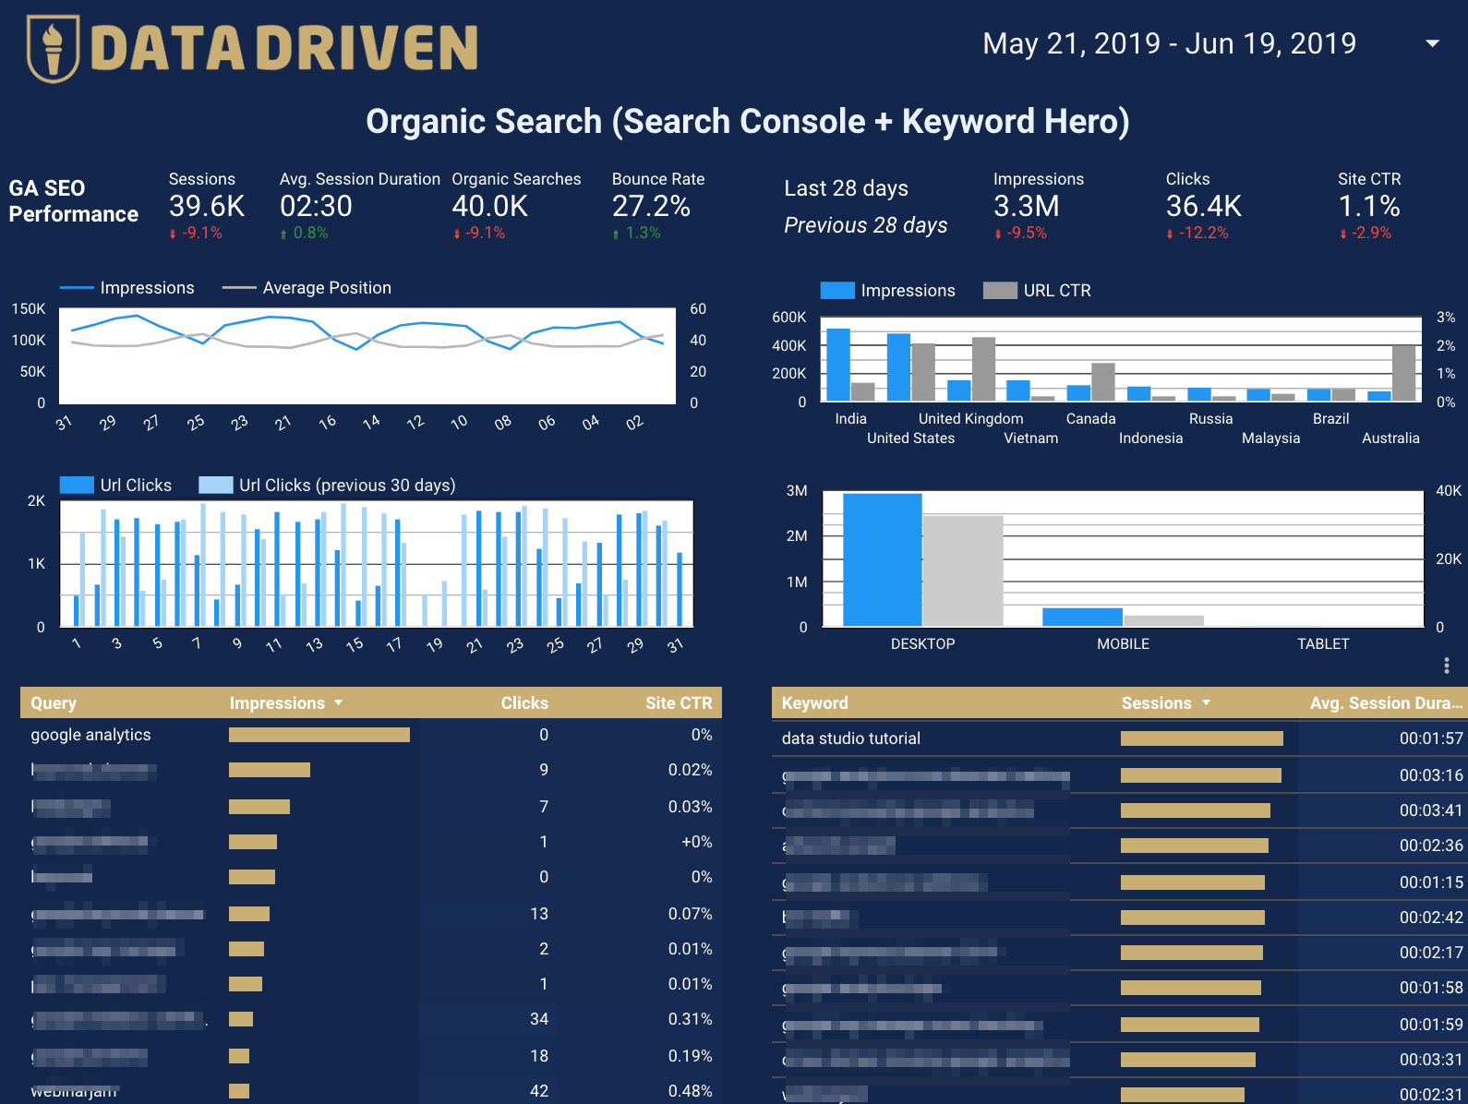Select the Organic Searches 40.0K scorecard
1468x1104 pixels.
516,206
